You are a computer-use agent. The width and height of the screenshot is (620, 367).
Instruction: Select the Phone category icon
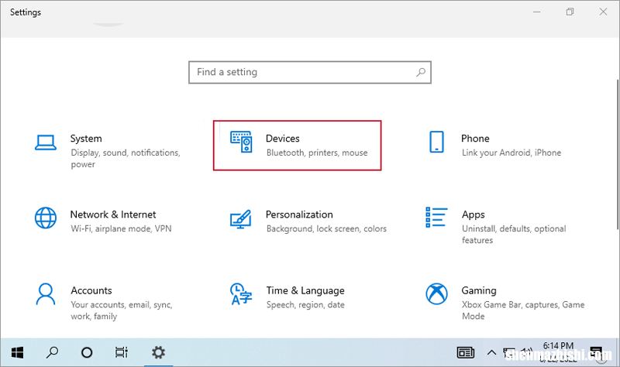tap(436, 142)
